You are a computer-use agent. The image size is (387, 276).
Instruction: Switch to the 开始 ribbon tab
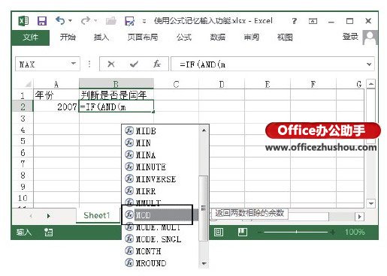[68, 37]
